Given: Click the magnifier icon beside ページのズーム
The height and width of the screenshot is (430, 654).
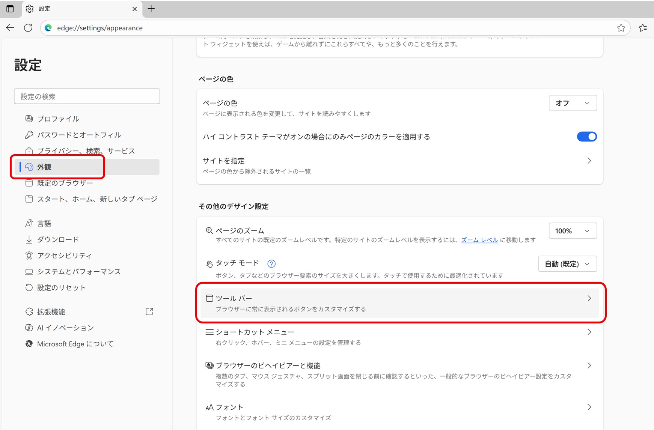Looking at the screenshot, I should click(209, 231).
